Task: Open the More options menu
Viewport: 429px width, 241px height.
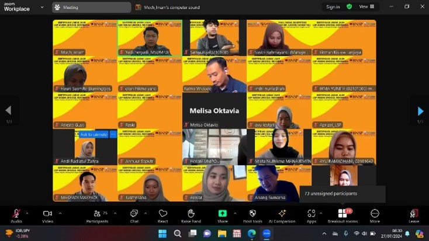Action: (x=375, y=216)
